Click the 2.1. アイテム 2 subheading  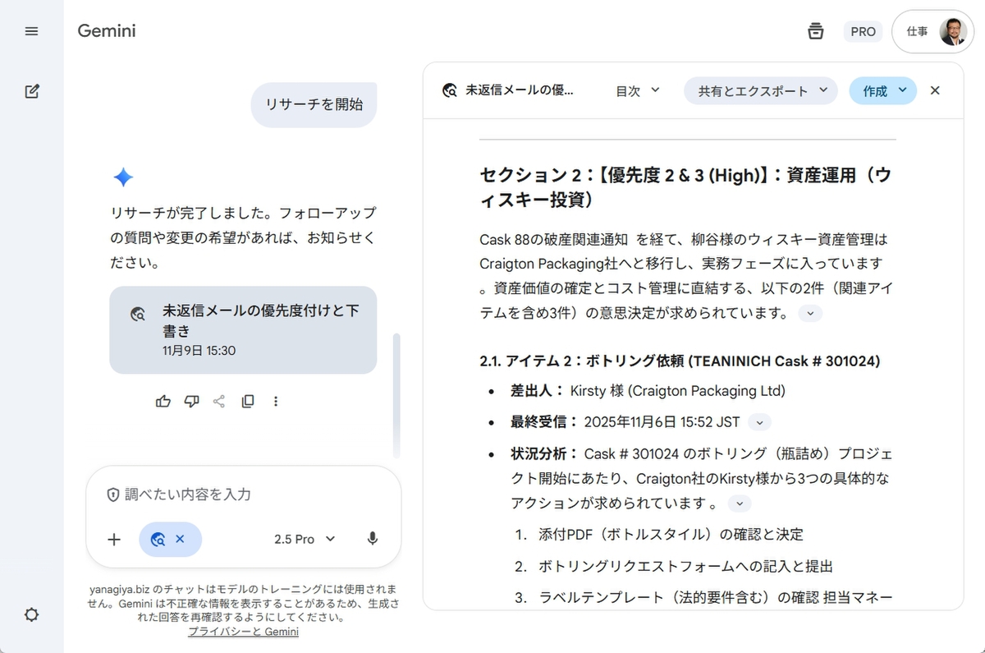(680, 361)
